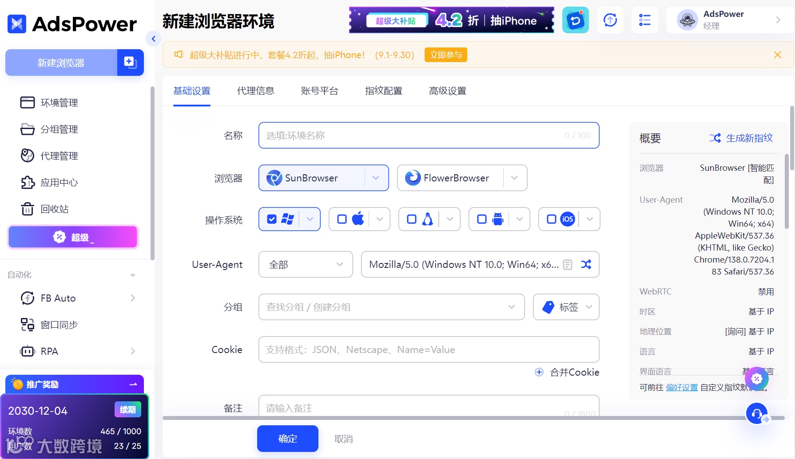Expand the SunBrowser version dropdown
This screenshot has height=459, width=795.
pyautogui.click(x=376, y=178)
